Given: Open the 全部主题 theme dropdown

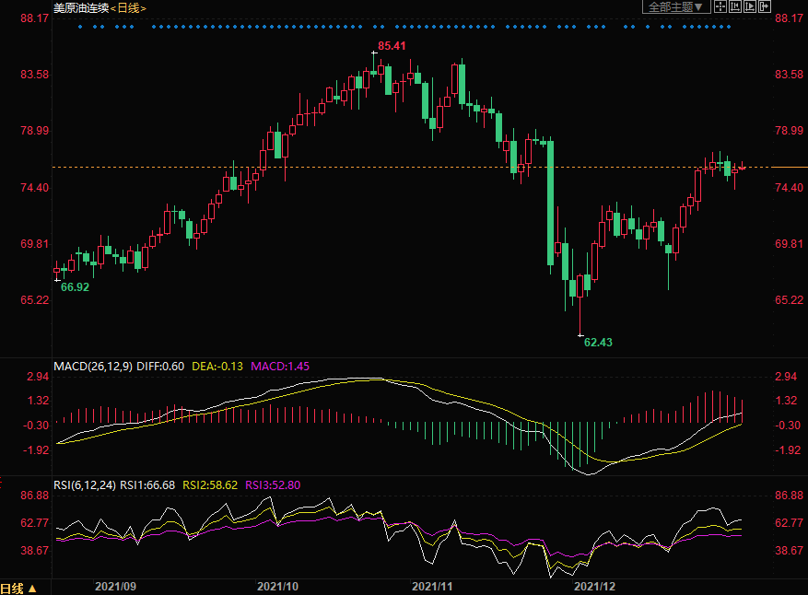Looking at the screenshot, I should (x=675, y=7).
